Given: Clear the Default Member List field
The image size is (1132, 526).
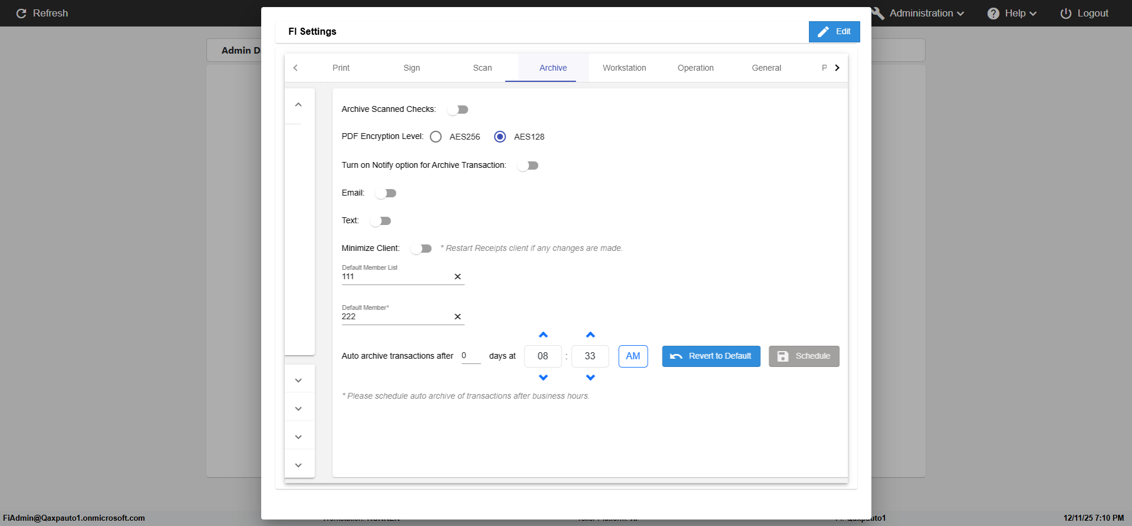Looking at the screenshot, I should point(458,277).
